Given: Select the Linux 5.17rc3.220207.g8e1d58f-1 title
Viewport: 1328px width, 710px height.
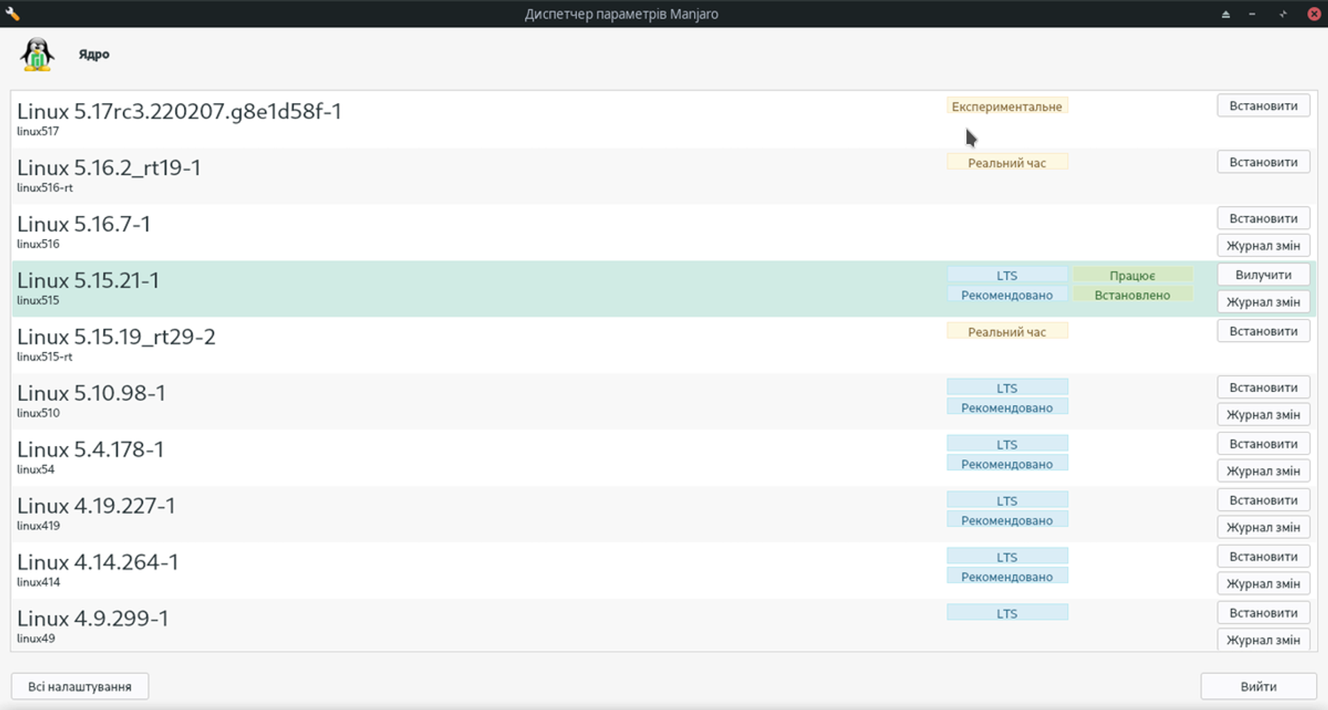Looking at the screenshot, I should click(179, 111).
